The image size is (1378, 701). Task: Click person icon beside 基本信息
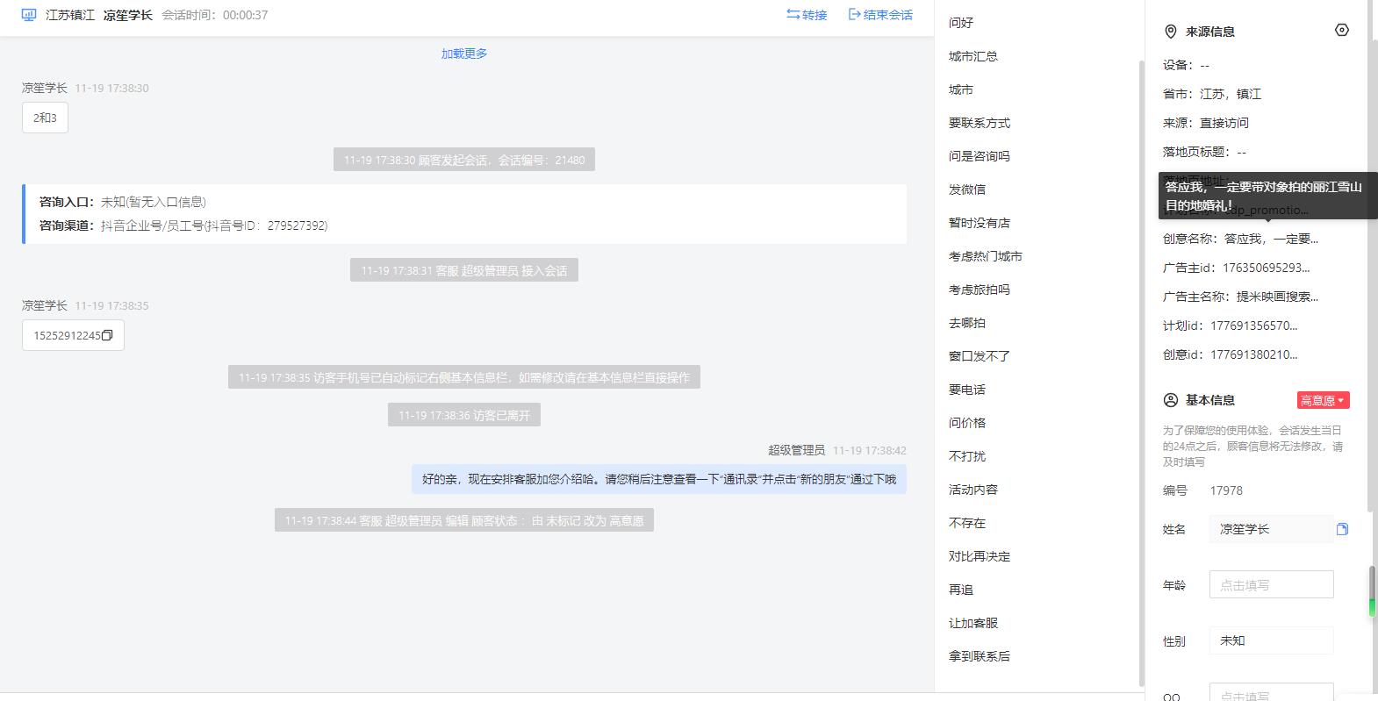point(1170,400)
